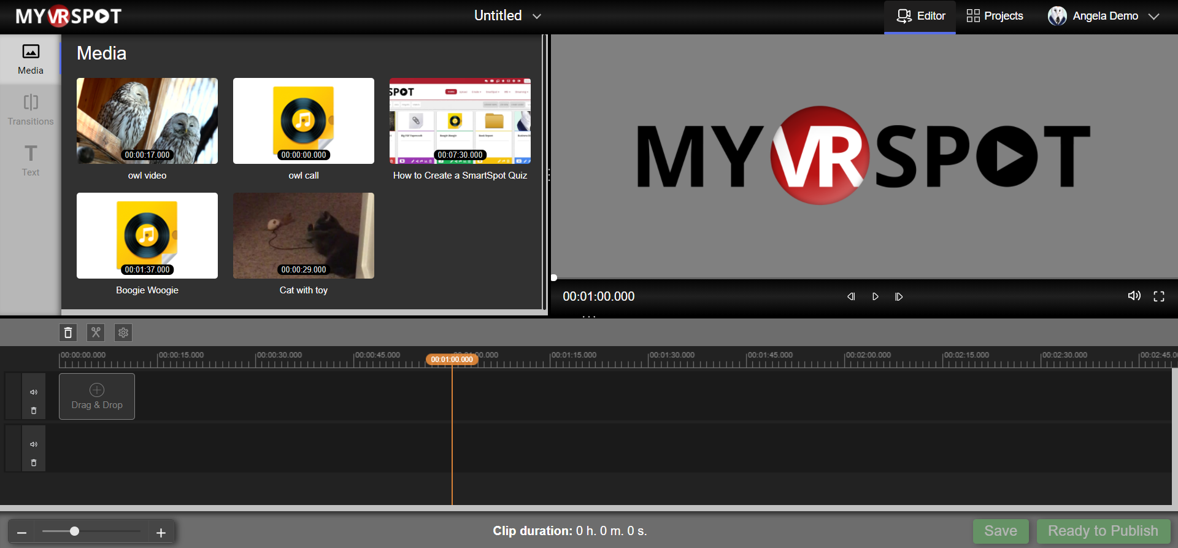This screenshot has height=548, width=1178.
Task: Open the Angela Demo user menu
Action: click(1103, 16)
